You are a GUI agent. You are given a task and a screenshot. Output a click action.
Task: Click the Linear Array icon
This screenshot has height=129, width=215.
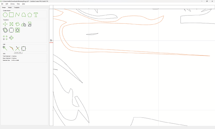tap(5, 38)
